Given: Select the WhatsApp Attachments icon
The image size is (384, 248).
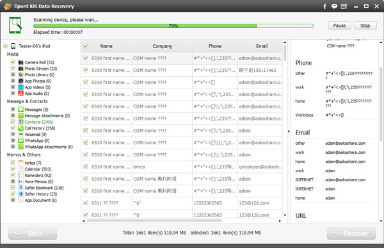Looking at the screenshot, I should [x=21, y=147].
